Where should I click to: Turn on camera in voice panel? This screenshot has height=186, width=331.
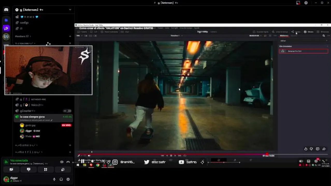[x=11, y=169]
